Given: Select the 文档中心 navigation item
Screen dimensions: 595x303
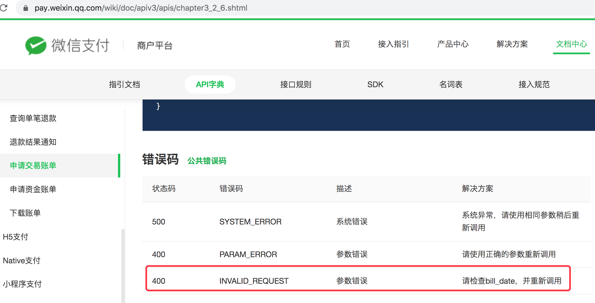Looking at the screenshot, I should point(571,44).
